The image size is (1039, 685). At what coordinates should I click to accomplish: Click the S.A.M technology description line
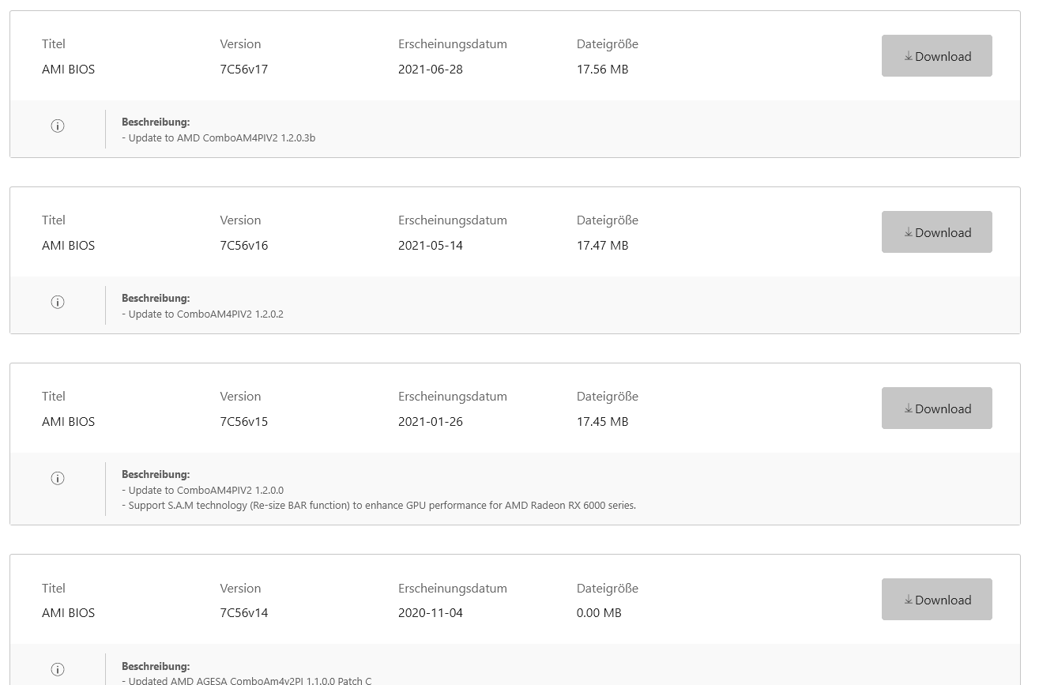382,506
